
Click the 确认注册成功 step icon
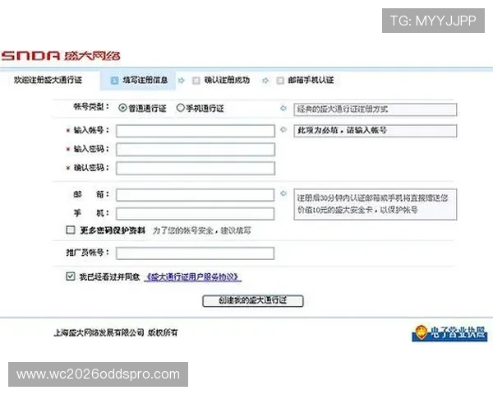(196, 81)
